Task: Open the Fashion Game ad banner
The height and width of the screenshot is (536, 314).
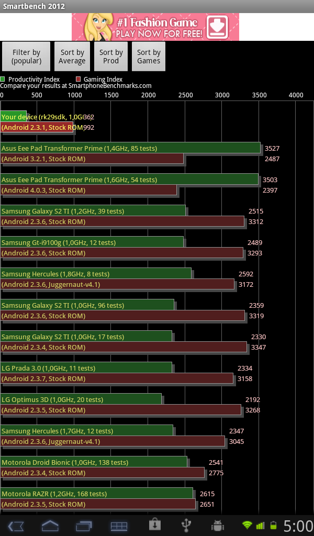Action: tap(155, 27)
